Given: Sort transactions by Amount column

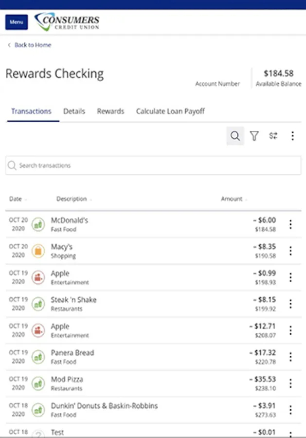Looking at the screenshot, I should click(234, 199).
